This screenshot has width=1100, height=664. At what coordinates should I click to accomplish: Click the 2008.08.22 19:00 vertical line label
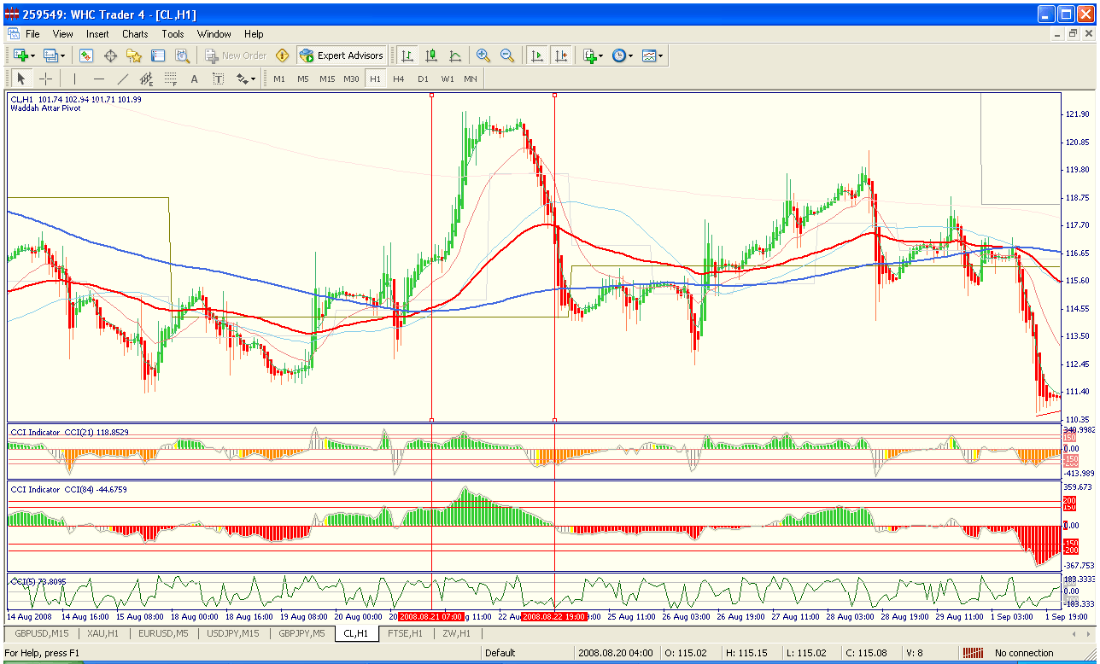click(x=555, y=616)
